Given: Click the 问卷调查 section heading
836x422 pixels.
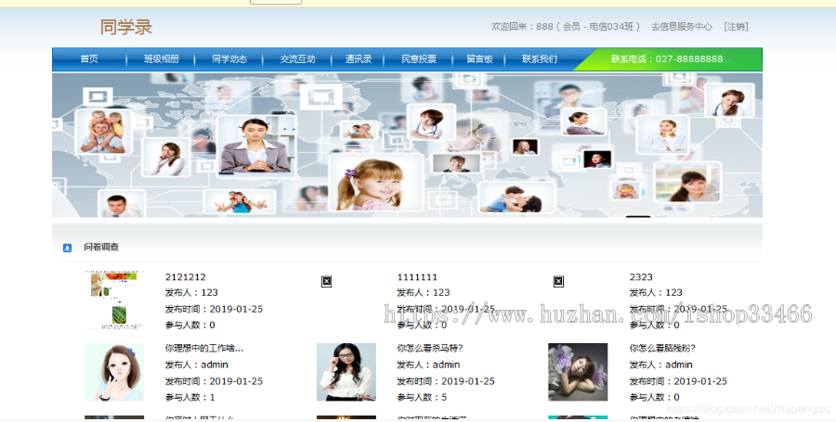Looking at the screenshot, I should tap(101, 247).
